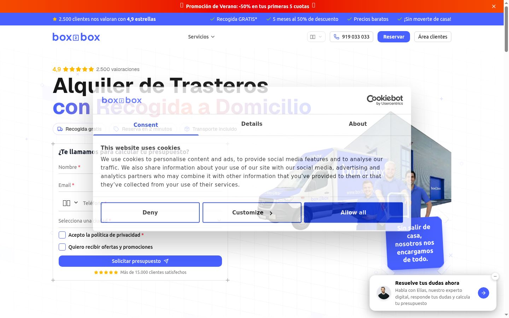Minimize the Resuelve tus dudas chat widget
The height and width of the screenshot is (318, 509).
pos(495,276)
